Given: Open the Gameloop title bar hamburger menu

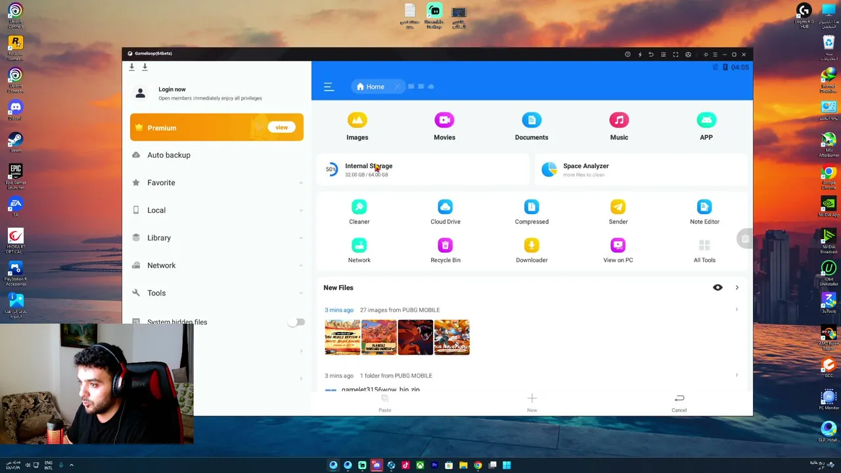Looking at the screenshot, I should (x=715, y=55).
